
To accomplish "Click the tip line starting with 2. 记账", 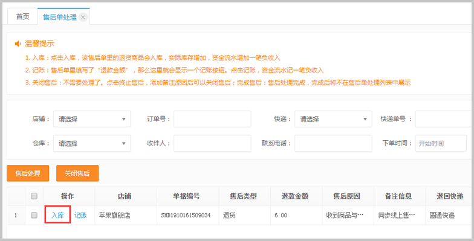I will 174,70.
